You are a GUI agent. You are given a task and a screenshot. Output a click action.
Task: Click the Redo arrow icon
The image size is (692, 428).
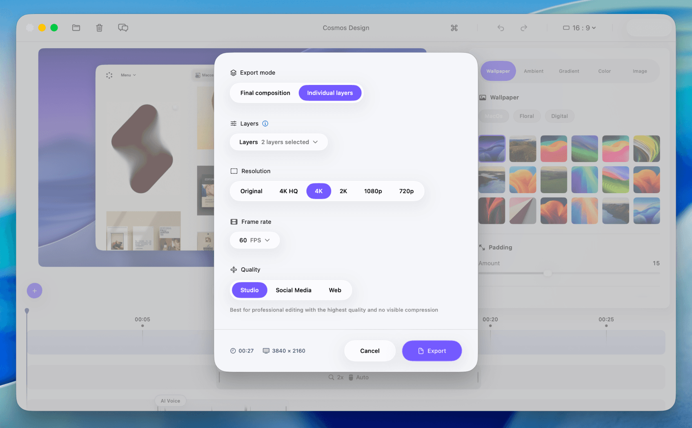(524, 28)
